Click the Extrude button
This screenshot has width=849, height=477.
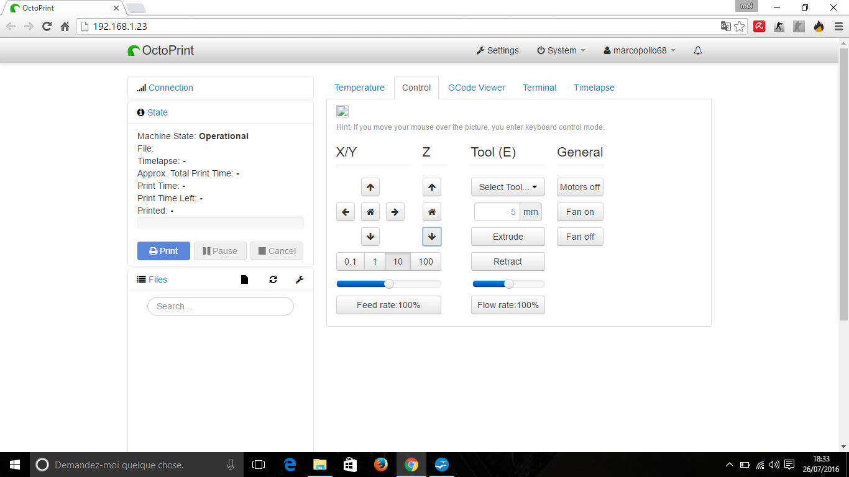508,237
